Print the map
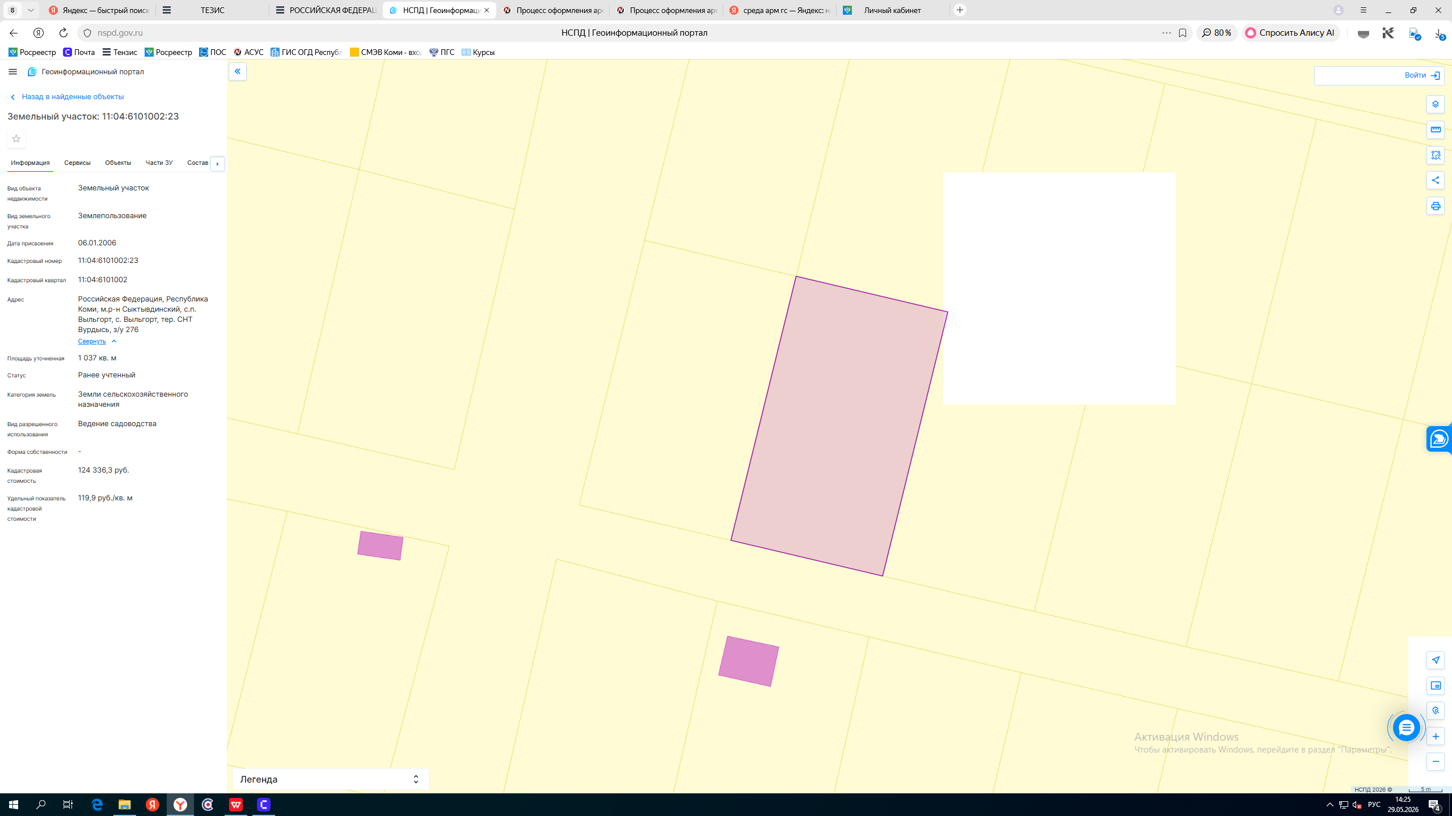Image resolution: width=1452 pixels, height=816 pixels. 1436,206
